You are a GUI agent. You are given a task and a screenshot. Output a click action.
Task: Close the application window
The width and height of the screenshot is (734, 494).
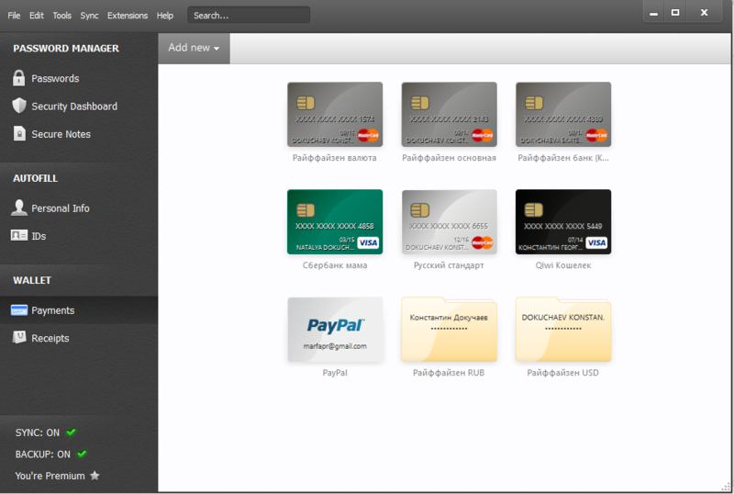[x=704, y=13]
